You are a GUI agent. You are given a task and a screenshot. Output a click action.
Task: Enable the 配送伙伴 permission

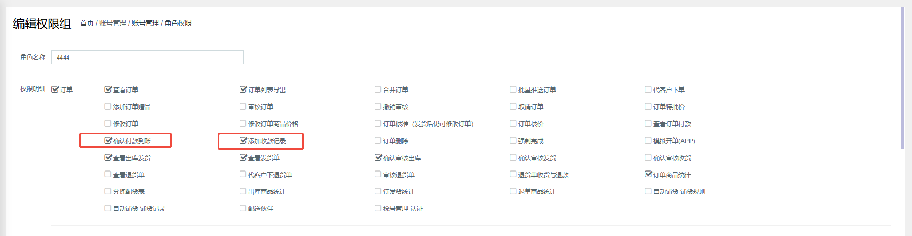pos(243,208)
